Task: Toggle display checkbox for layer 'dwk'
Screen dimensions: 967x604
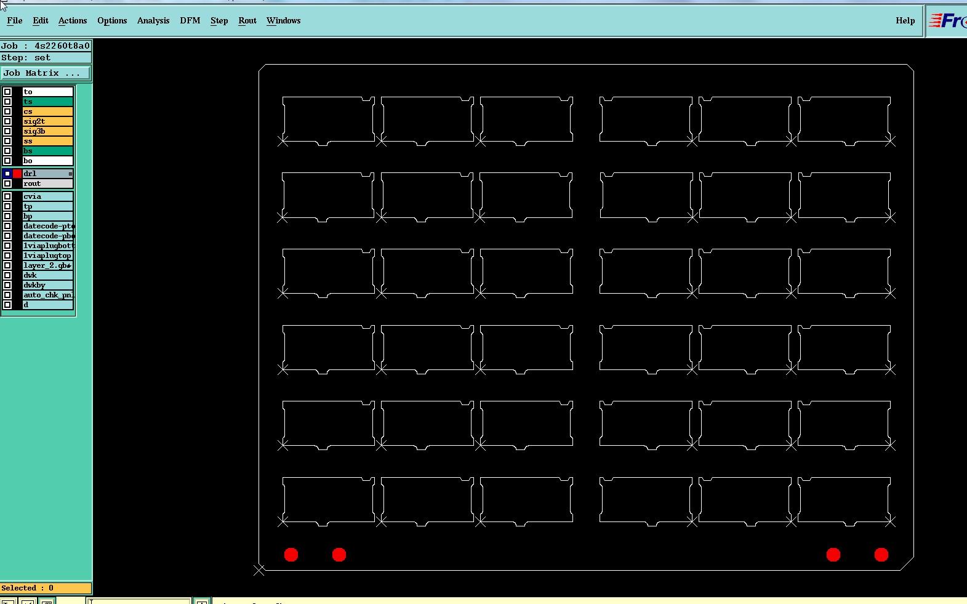Action: point(7,275)
